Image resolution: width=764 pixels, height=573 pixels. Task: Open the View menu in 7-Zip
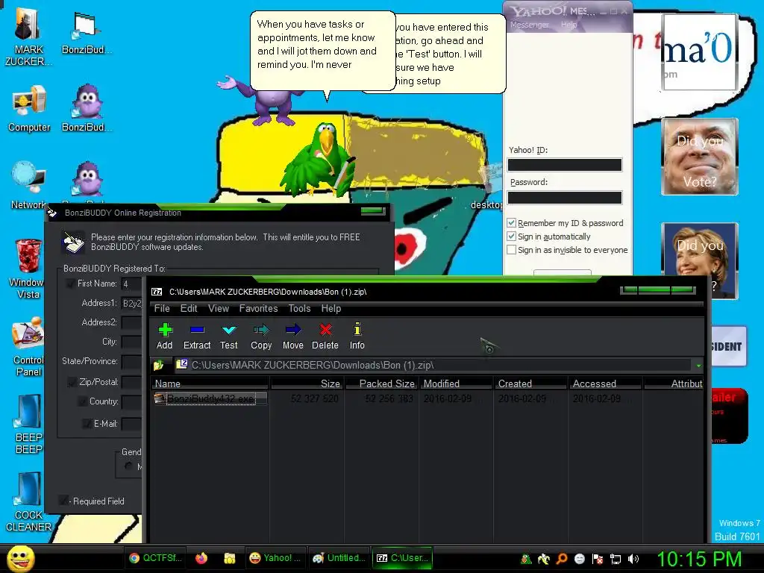pos(219,308)
